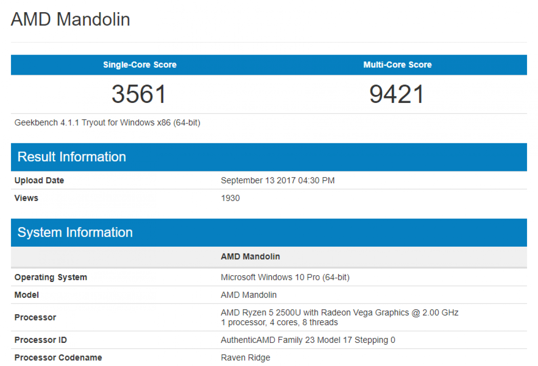Select the September 13 2017 04:30 PM value
The width and height of the screenshot is (538, 366).
(278, 180)
